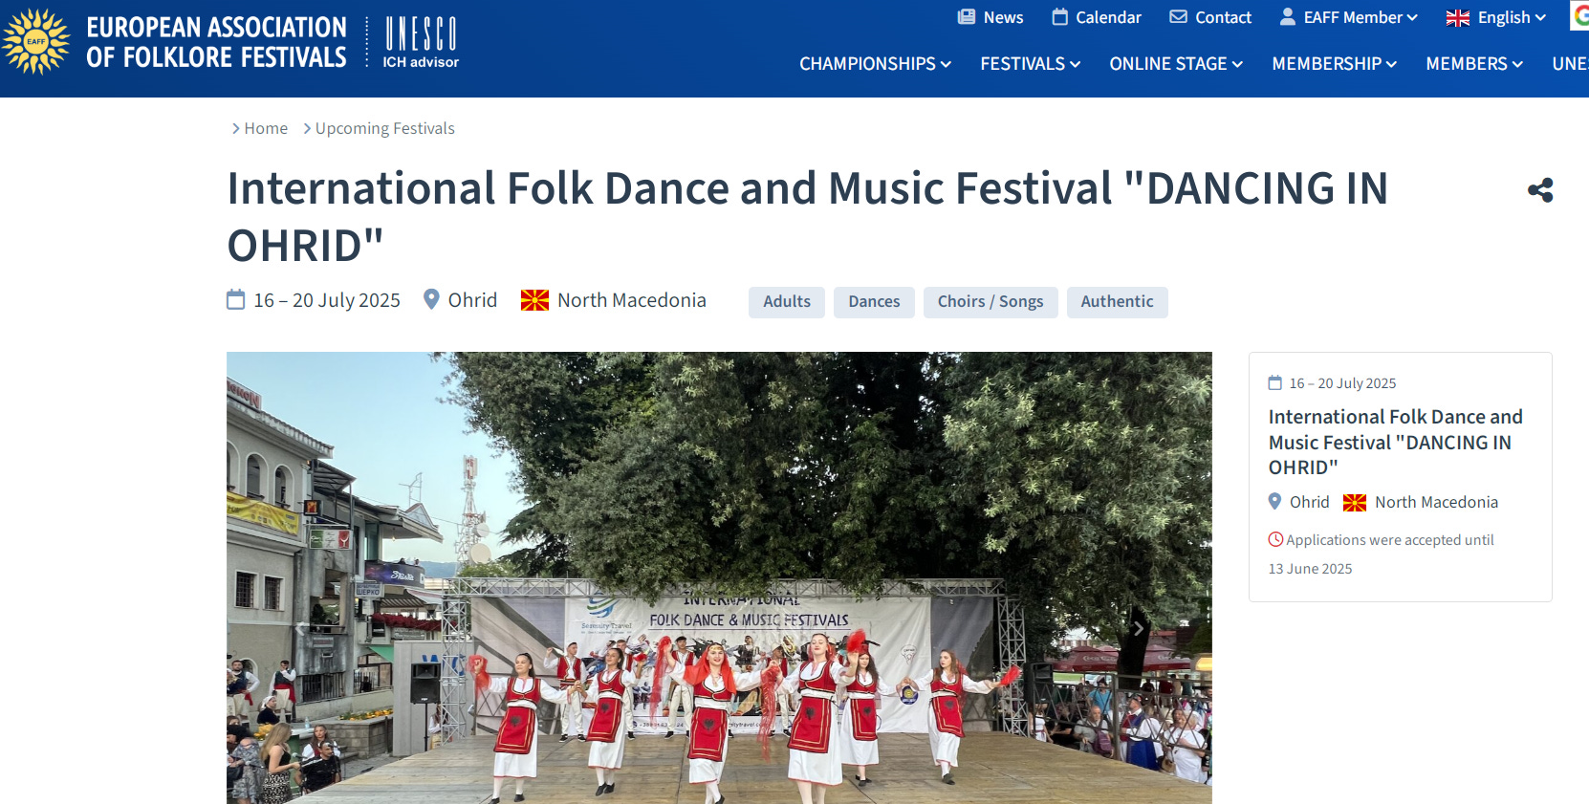Click the sidebar location pin next to Ohrid
This screenshot has height=804, width=1589.
click(1274, 502)
